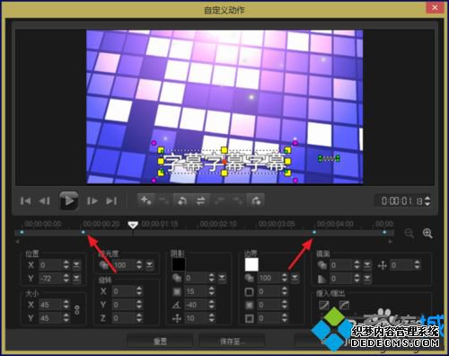
Task: Click the Save to button
Action: pyautogui.click(x=233, y=342)
